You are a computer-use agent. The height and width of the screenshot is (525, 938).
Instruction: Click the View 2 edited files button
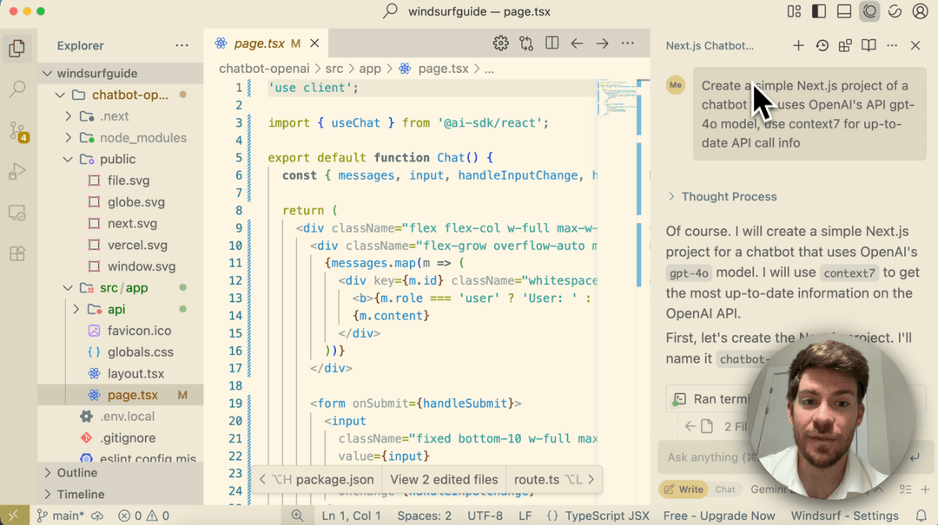(x=444, y=478)
